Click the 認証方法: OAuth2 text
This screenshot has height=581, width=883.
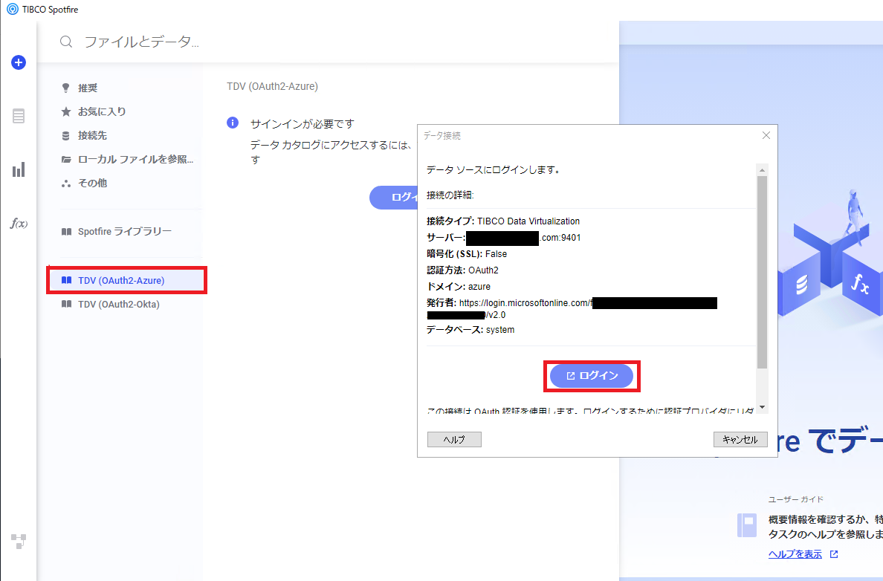click(462, 270)
